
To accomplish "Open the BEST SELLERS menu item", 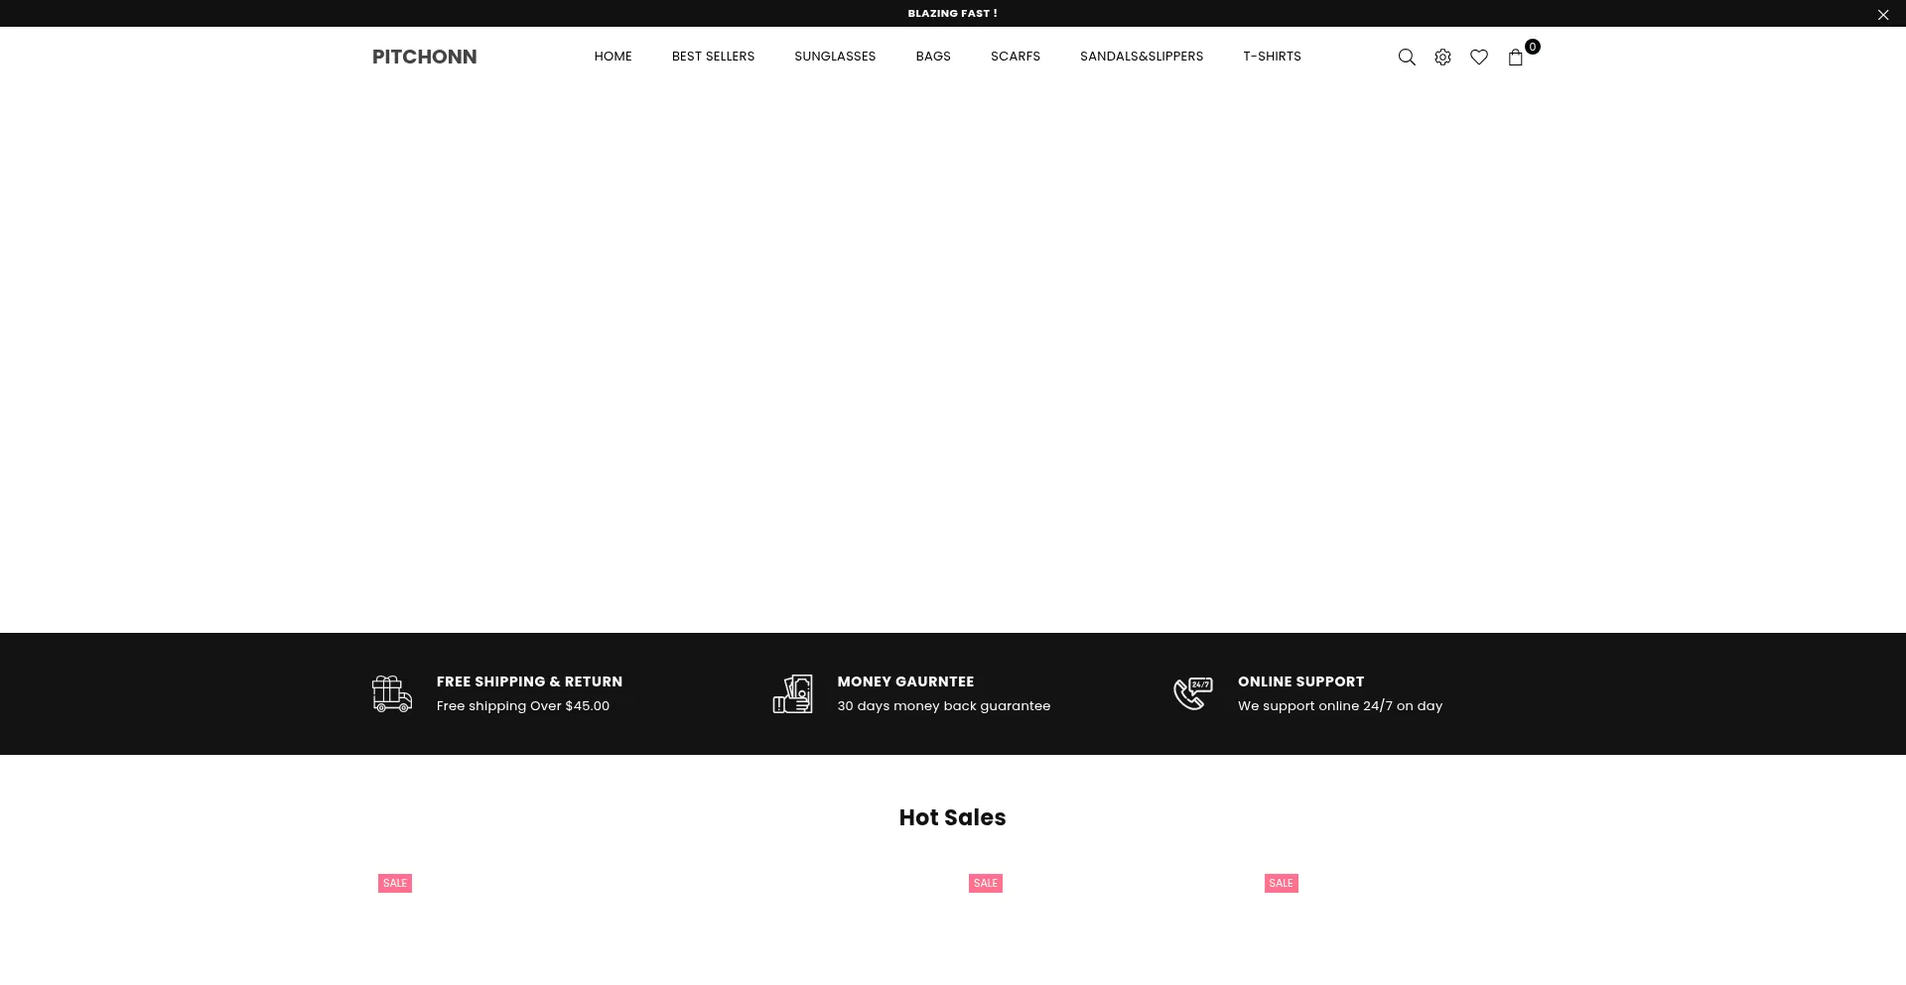I will pos(713,57).
